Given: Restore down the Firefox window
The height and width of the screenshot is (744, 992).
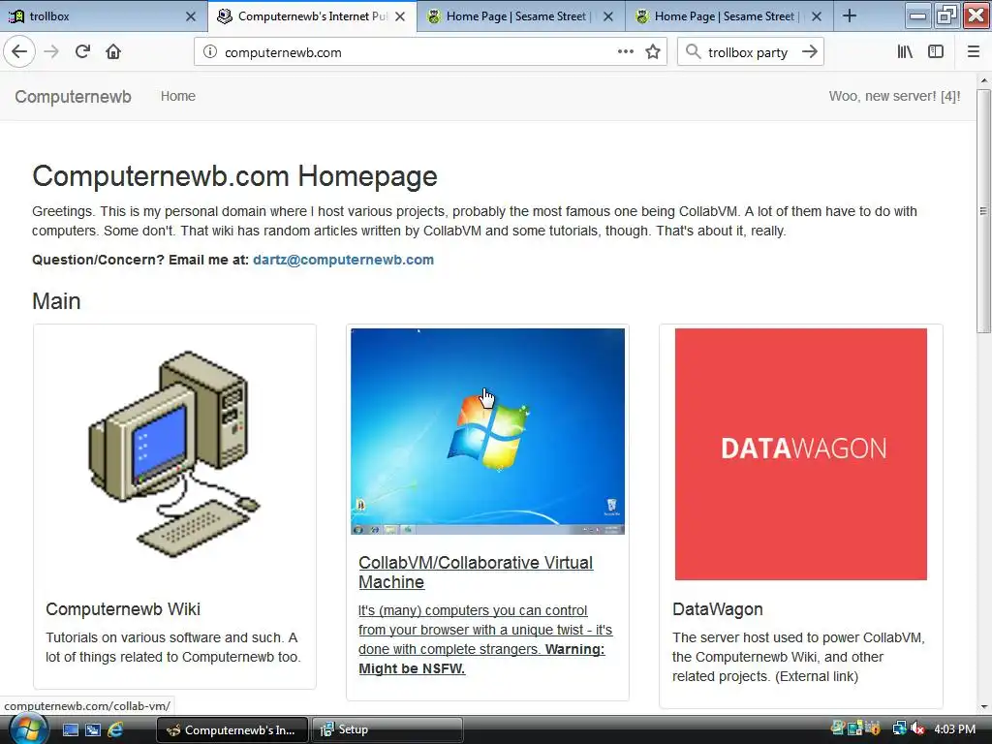Looking at the screenshot, I should pyautogui.click(x=947, y=15).
